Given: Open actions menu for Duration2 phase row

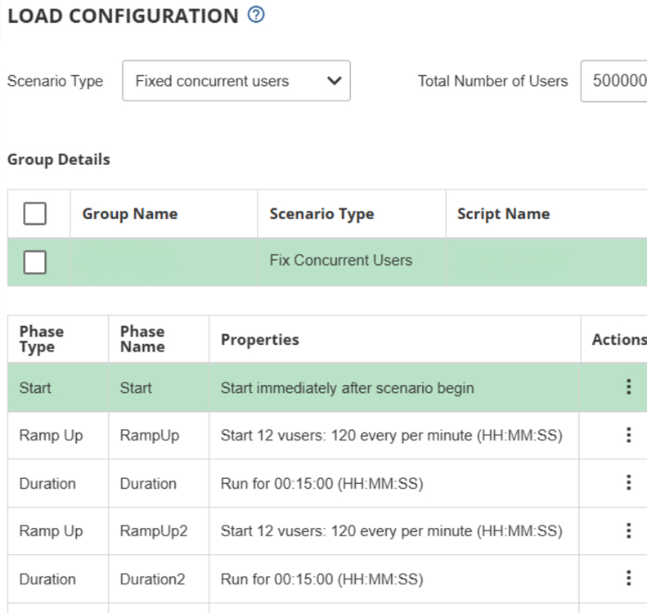Looking at the screenshot, I should point(628,578).
